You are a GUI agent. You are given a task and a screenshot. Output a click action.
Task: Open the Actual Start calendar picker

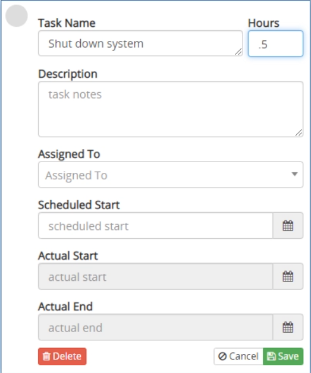pyautogui.click(x=288, y=276)
